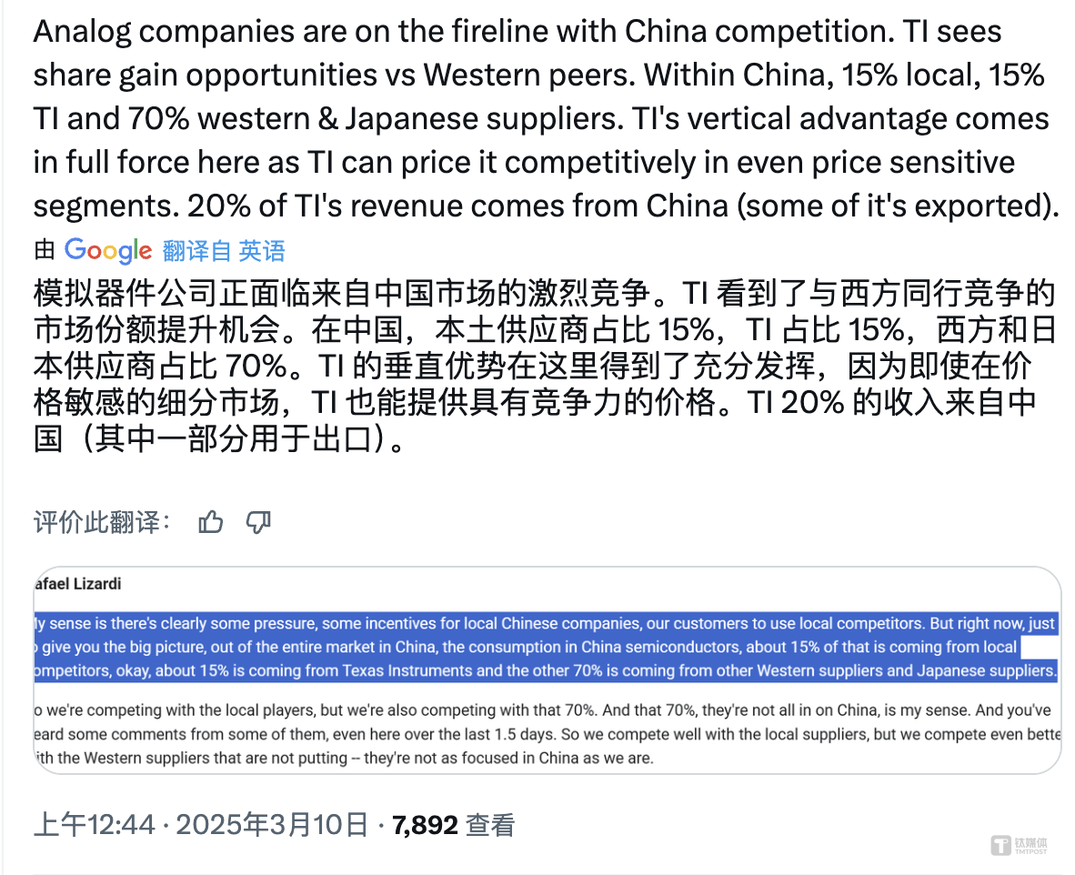
Task: Click the thumbs down translation rating icon
Action: (x=258, y=522)
